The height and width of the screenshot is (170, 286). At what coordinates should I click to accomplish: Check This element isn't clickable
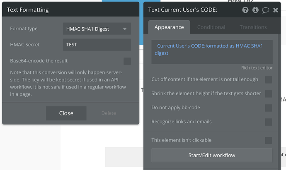point(269,140)
